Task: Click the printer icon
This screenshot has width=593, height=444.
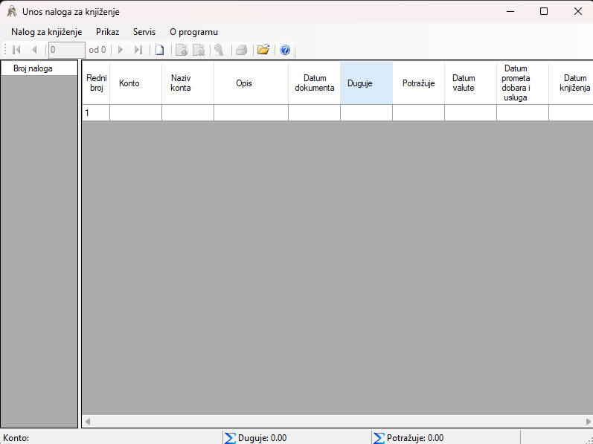Action: 241,50
